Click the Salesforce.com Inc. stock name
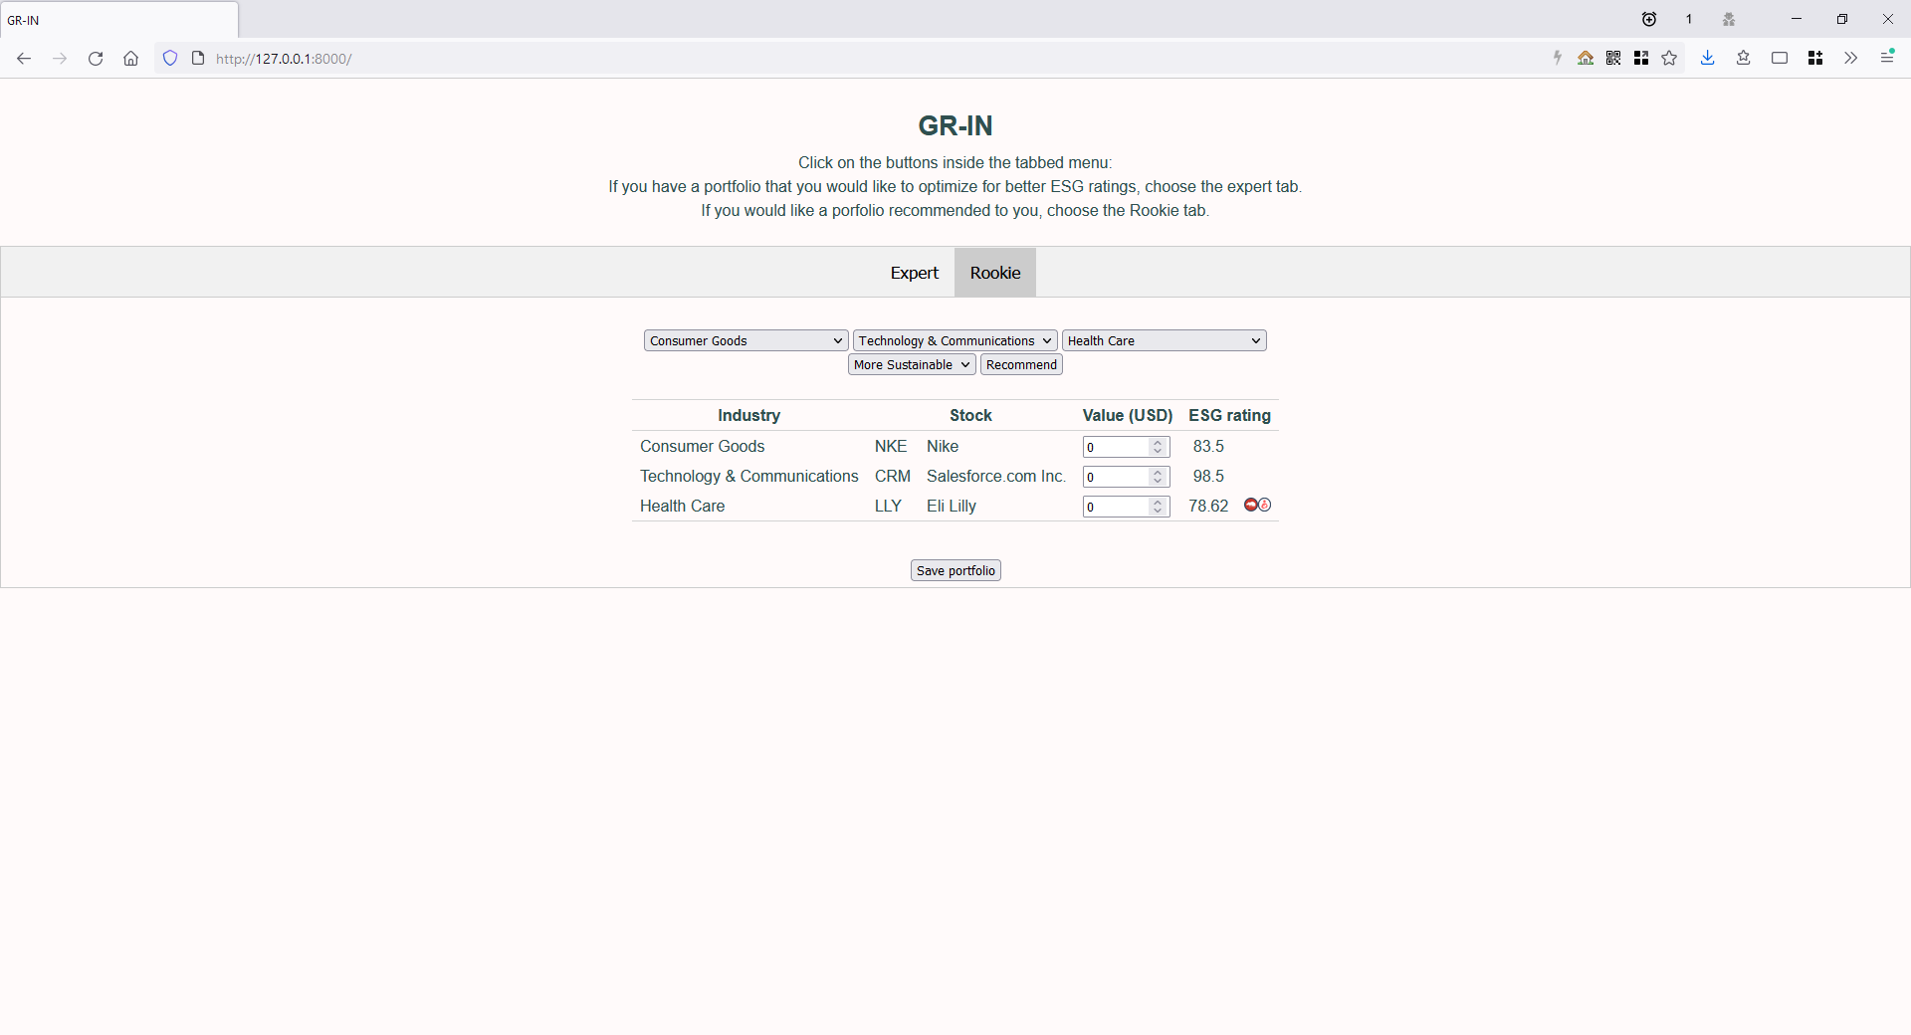 click(996, 476)
